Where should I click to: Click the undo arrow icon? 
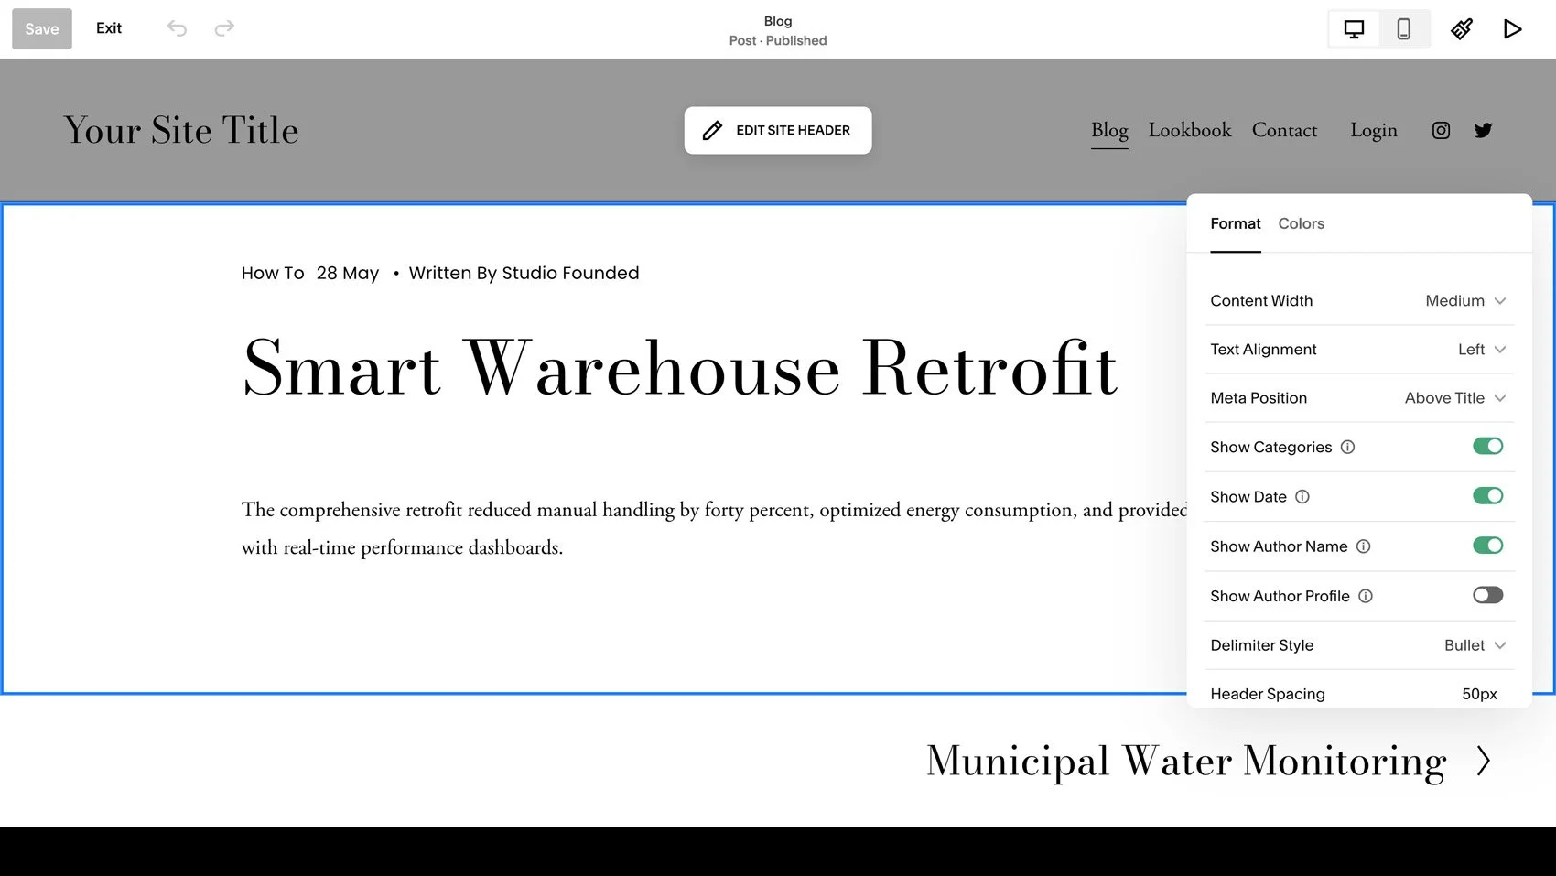click(177, 28)
